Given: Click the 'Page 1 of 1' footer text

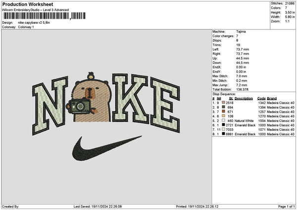Looking at the screenshot, I should click(x=287, y=207).
